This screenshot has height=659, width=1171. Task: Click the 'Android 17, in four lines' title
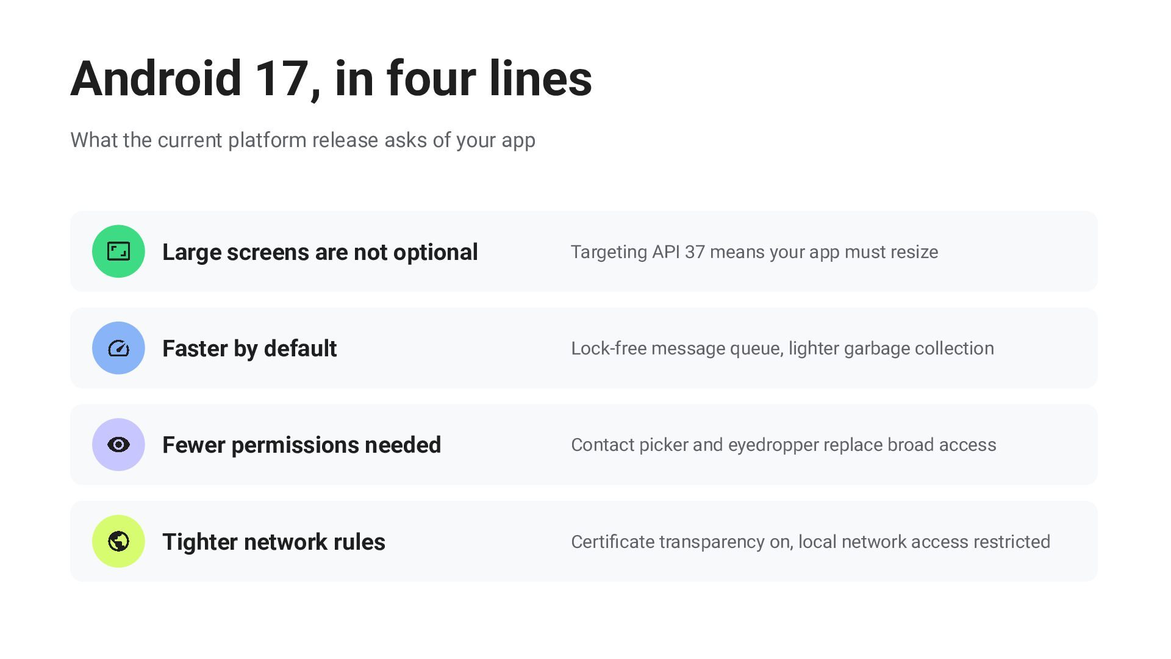[331, 78]
